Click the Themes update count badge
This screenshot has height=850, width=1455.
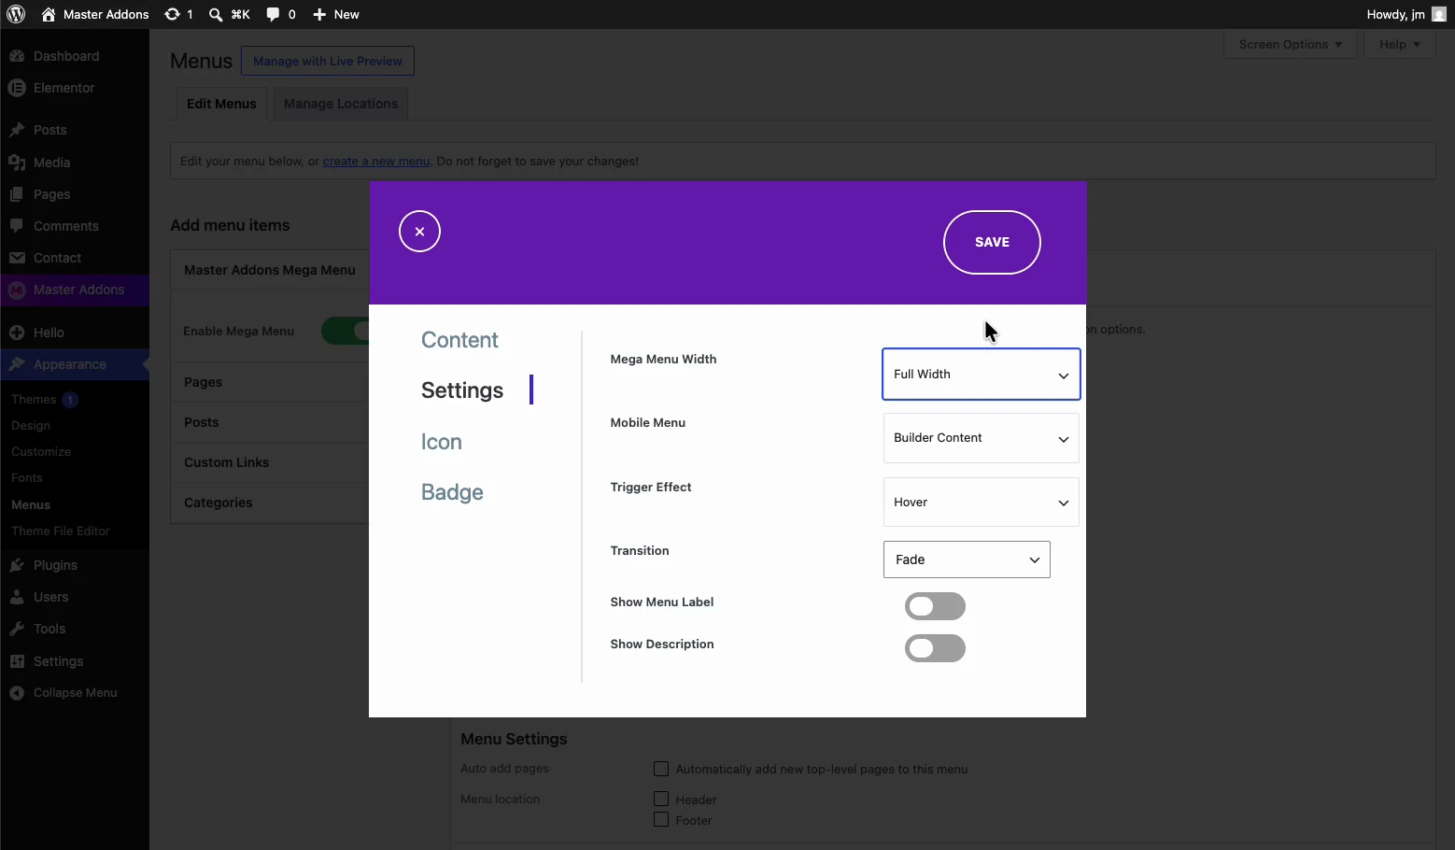coord(70,400)
